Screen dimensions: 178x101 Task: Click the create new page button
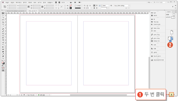(x=172, y=95)
